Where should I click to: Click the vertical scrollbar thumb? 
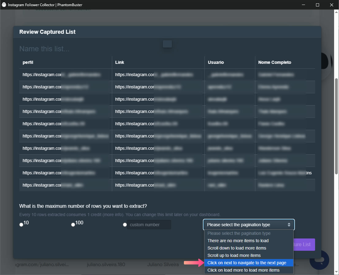(x=337, y=126)
